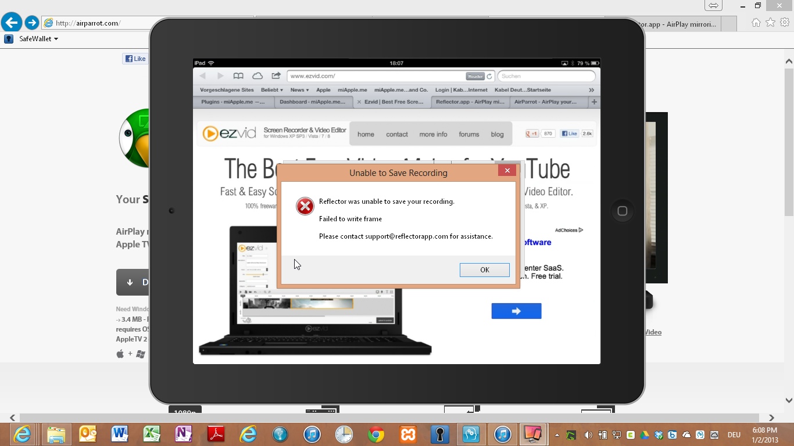Switch to the Dashboard miApple.me tab

pyautogui.click(x=312, y=102)
